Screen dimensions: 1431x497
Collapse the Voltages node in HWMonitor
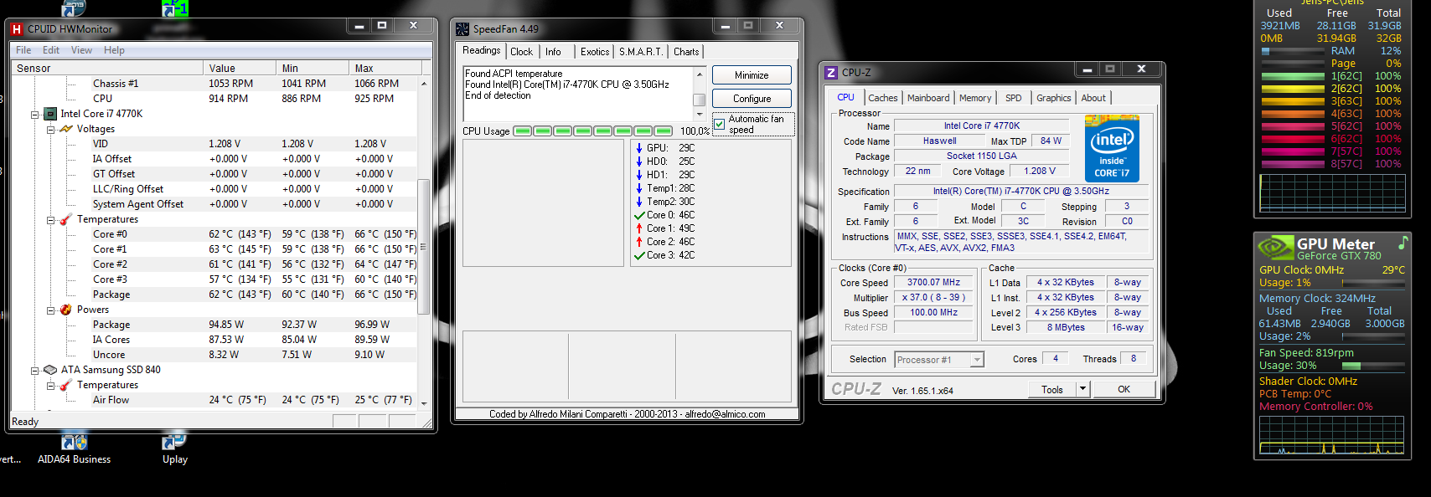pyautogui.click(x=51, y=129)
